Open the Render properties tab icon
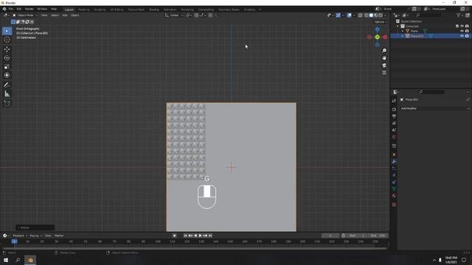 tap(394, 110)
